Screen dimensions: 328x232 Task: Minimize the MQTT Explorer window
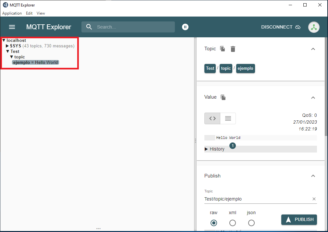coord(290,5)
